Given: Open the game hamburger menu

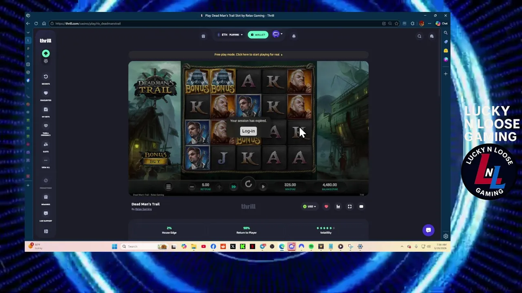Looking at the screenshot, I should point(168,187).
